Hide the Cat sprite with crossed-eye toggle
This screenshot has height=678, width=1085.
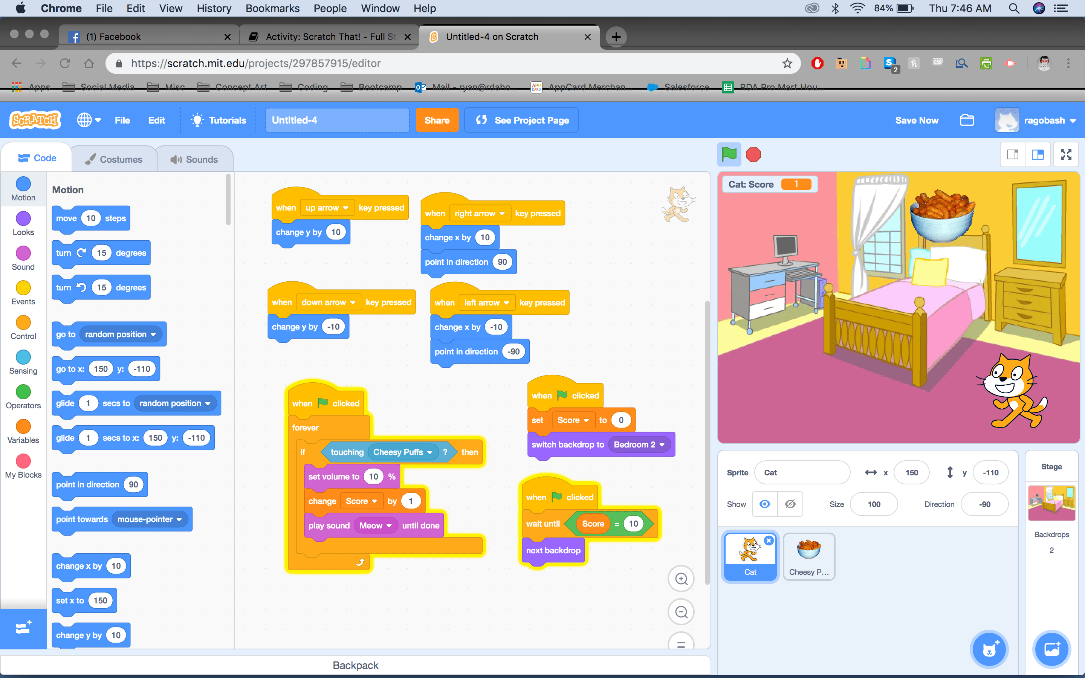(790, 504)
